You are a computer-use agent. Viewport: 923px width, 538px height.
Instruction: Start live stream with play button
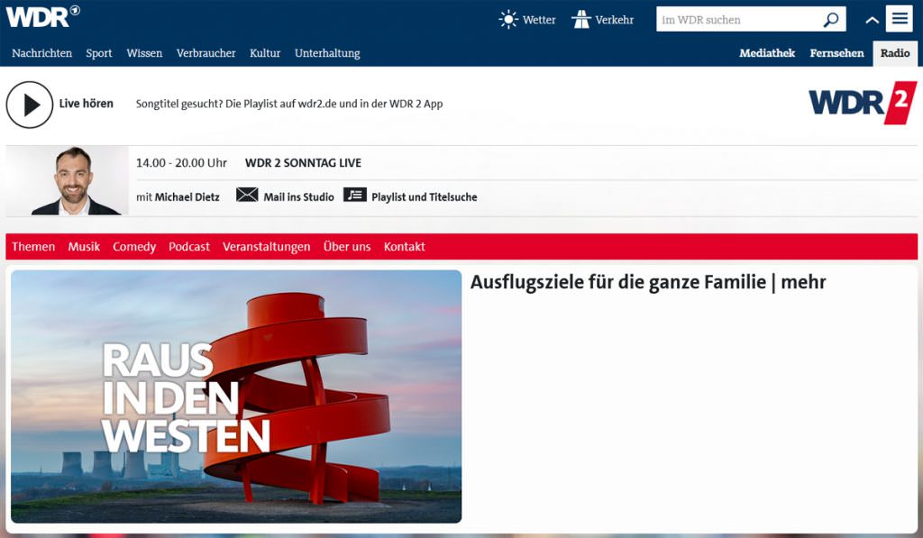[x=30, y=105]
